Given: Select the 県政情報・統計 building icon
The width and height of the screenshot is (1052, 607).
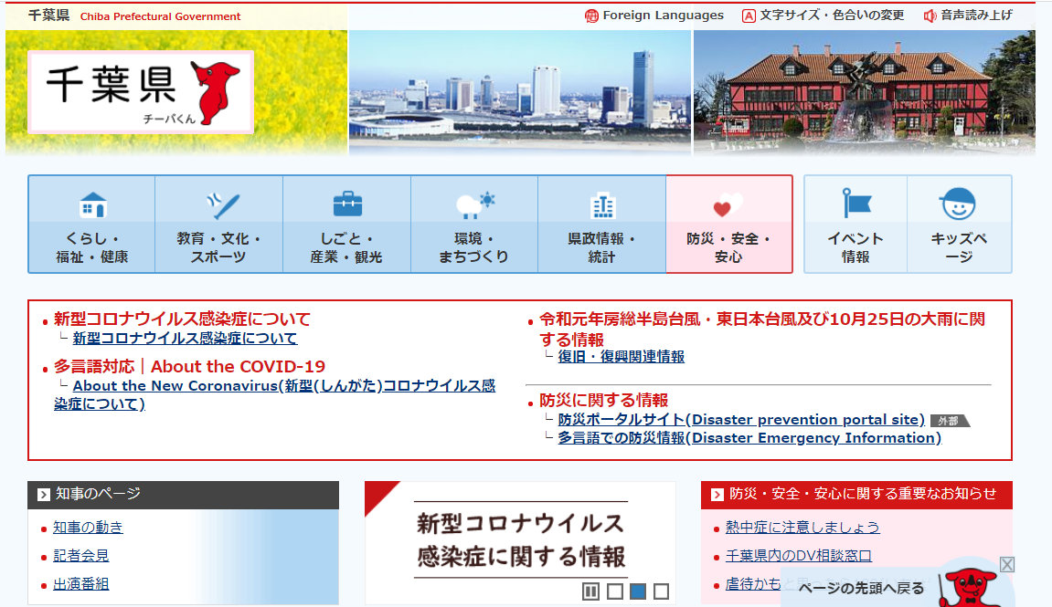Looking at the screenshot, I should 601,205.
